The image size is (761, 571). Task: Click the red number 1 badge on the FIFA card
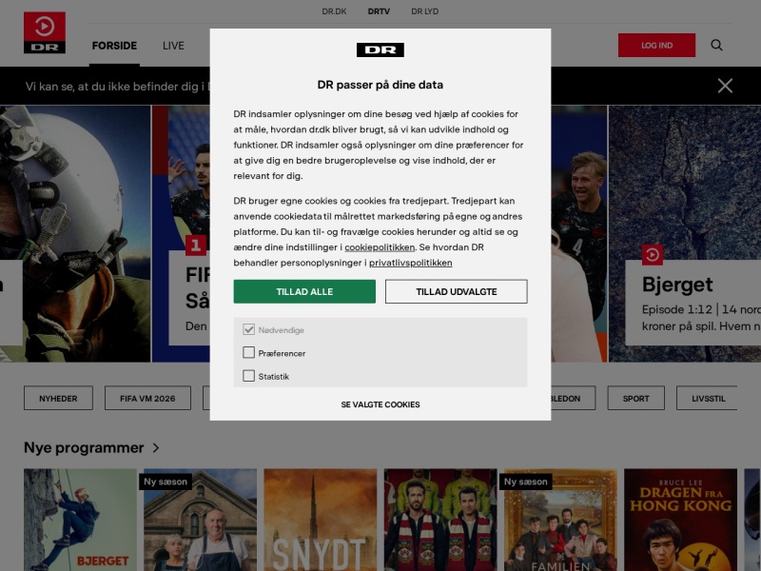(x=196, y=246)
